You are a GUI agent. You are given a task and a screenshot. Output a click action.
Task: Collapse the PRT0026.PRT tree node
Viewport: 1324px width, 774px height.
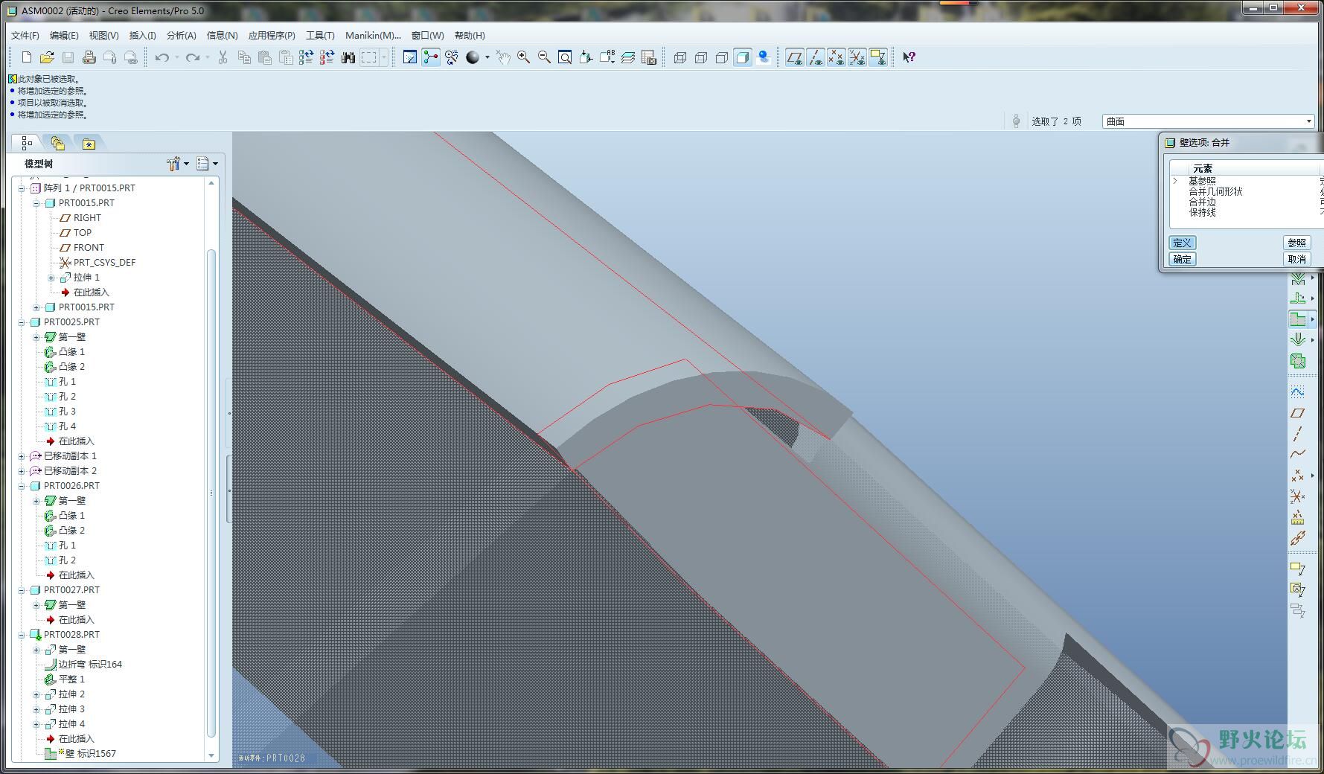tap(22, 486)
